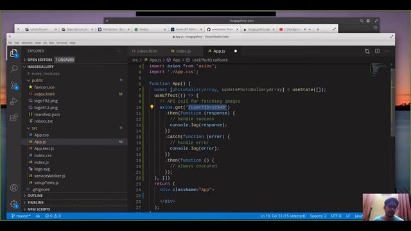411x231 pixels.
Task: Open the Terminal menu
Action: pyautogui.click(x=62, y=43)
